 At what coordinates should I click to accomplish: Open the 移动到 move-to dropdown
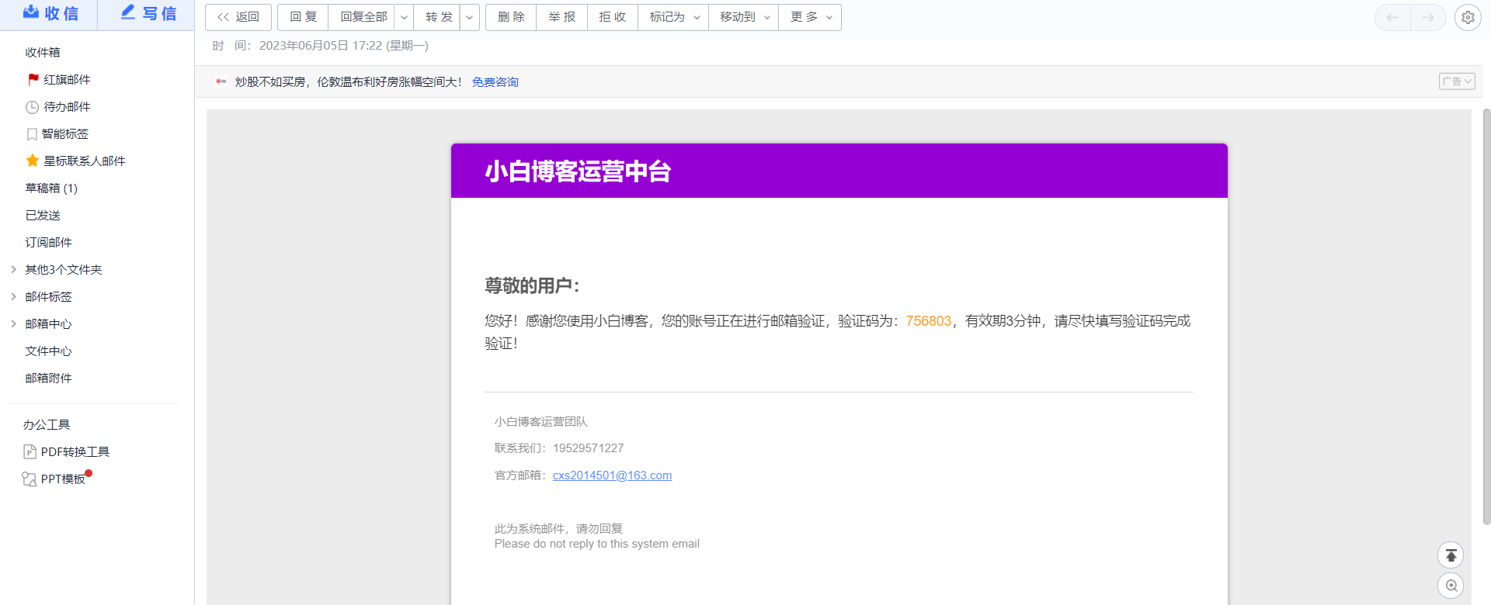click(x=744, y=17)
